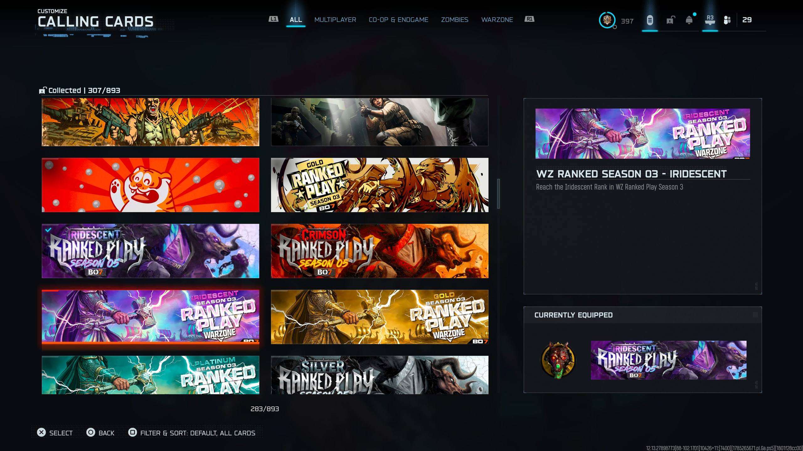
Task: Click the L1 previous-tab button icon
Action: coord(273,19)
